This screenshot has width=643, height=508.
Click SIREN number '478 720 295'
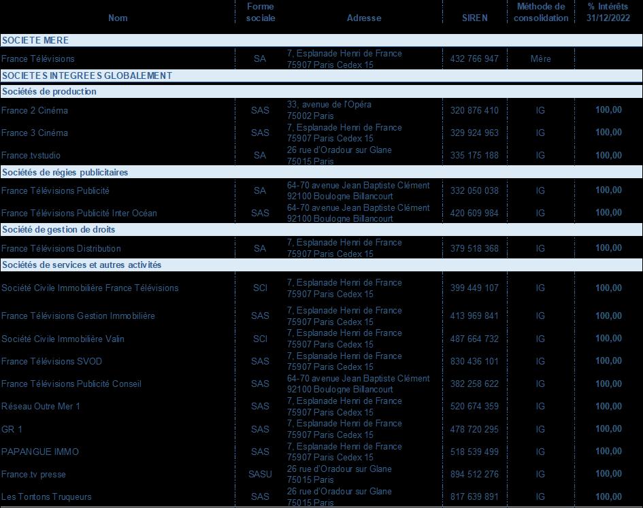(x=474, y=430)
